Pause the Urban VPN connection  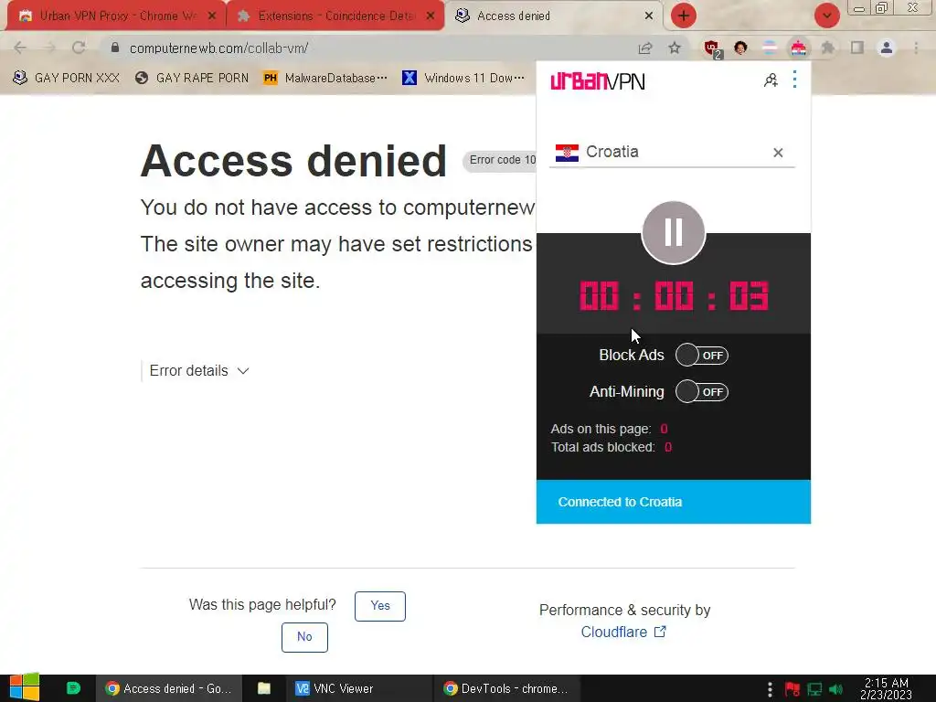pos(674,233)
